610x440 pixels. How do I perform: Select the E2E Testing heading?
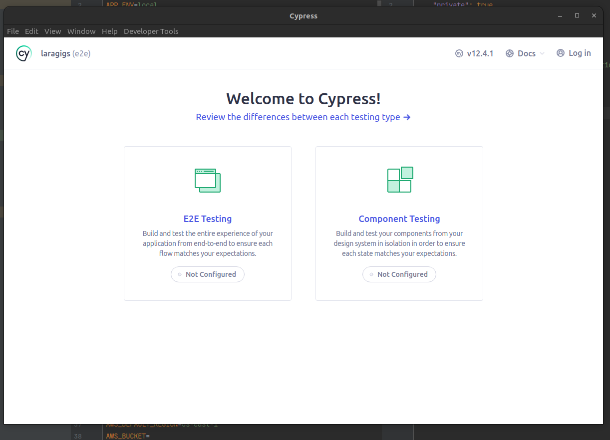208,219
